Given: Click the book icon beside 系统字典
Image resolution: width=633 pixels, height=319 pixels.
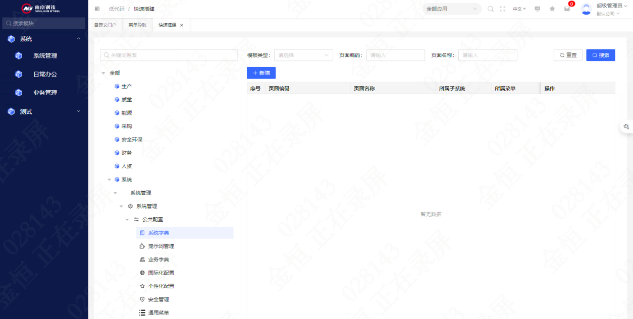Looking at the screenshot, I should 142,233.
